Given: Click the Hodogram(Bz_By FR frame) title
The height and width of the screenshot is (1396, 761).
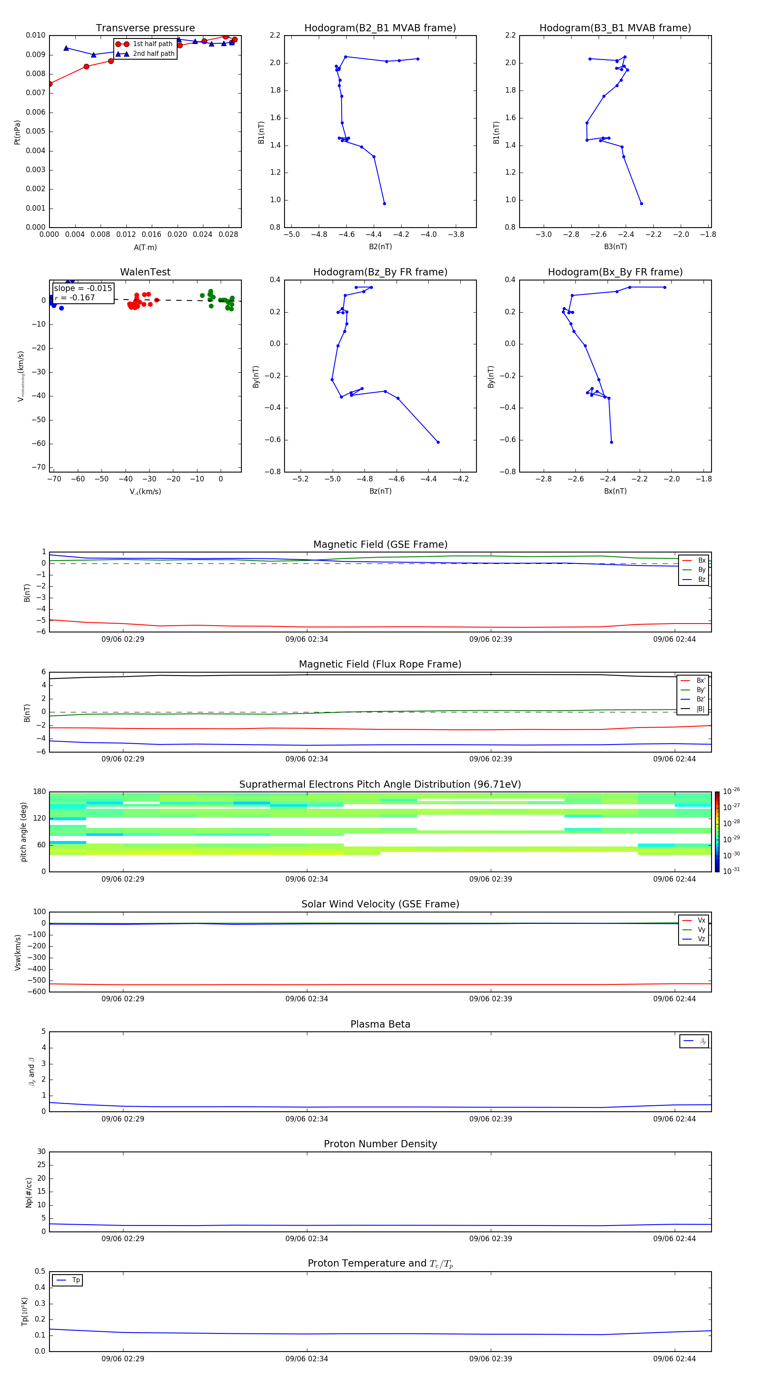Looking at the screenshot, I should click(380, 272).
